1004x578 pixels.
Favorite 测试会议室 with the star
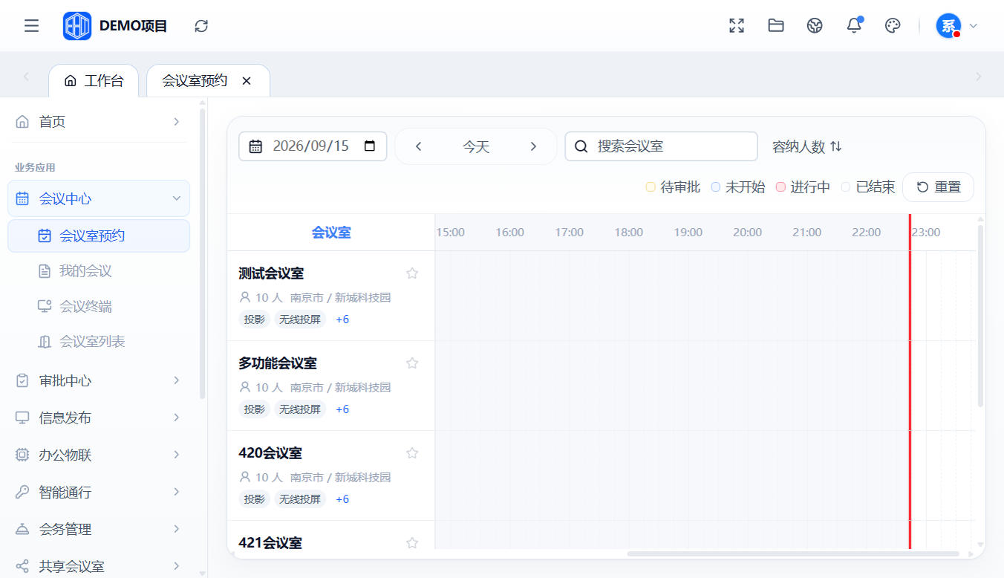pyautogui.click(x=412, y=273)
